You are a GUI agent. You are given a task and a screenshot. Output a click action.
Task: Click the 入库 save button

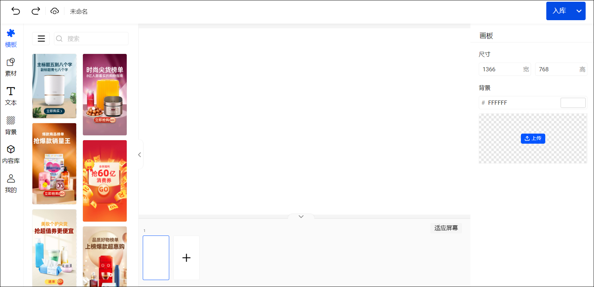tap(560, 11)
